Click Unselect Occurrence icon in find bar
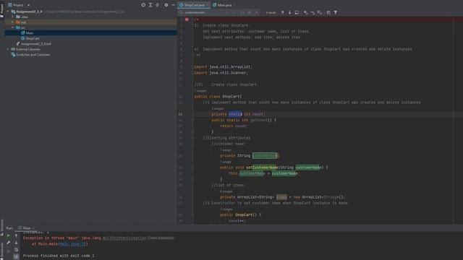Viewport: 463px width, 260px height. 313,13
